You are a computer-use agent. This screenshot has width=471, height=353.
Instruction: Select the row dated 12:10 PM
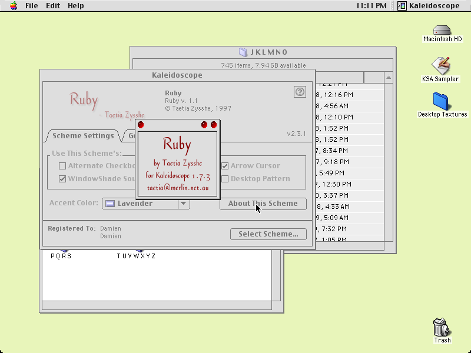(349, 117)
